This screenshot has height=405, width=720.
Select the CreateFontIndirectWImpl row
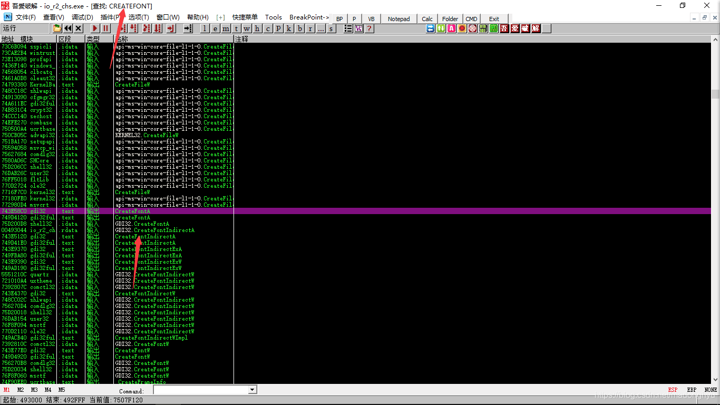click(x=356, y=337)
